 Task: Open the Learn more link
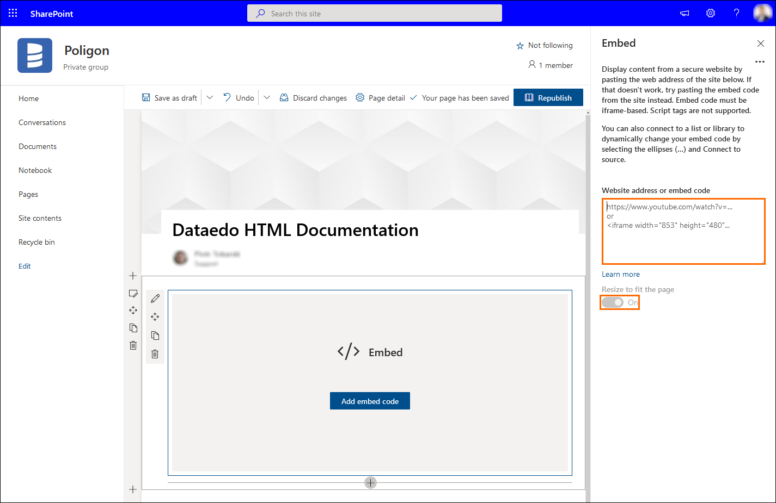point(621,275)
